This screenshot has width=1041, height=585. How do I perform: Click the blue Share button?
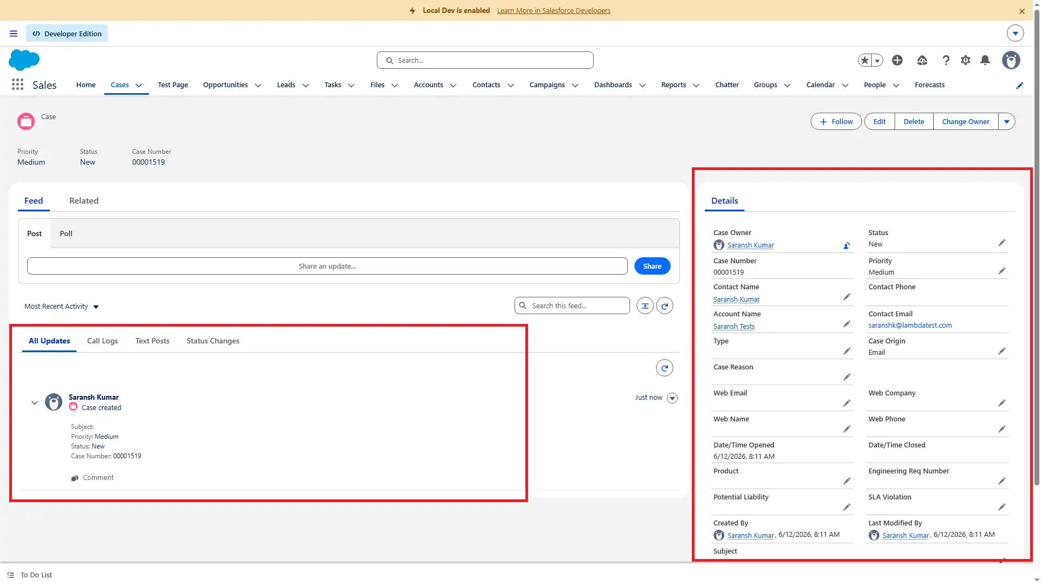click(x=652, y=266)
